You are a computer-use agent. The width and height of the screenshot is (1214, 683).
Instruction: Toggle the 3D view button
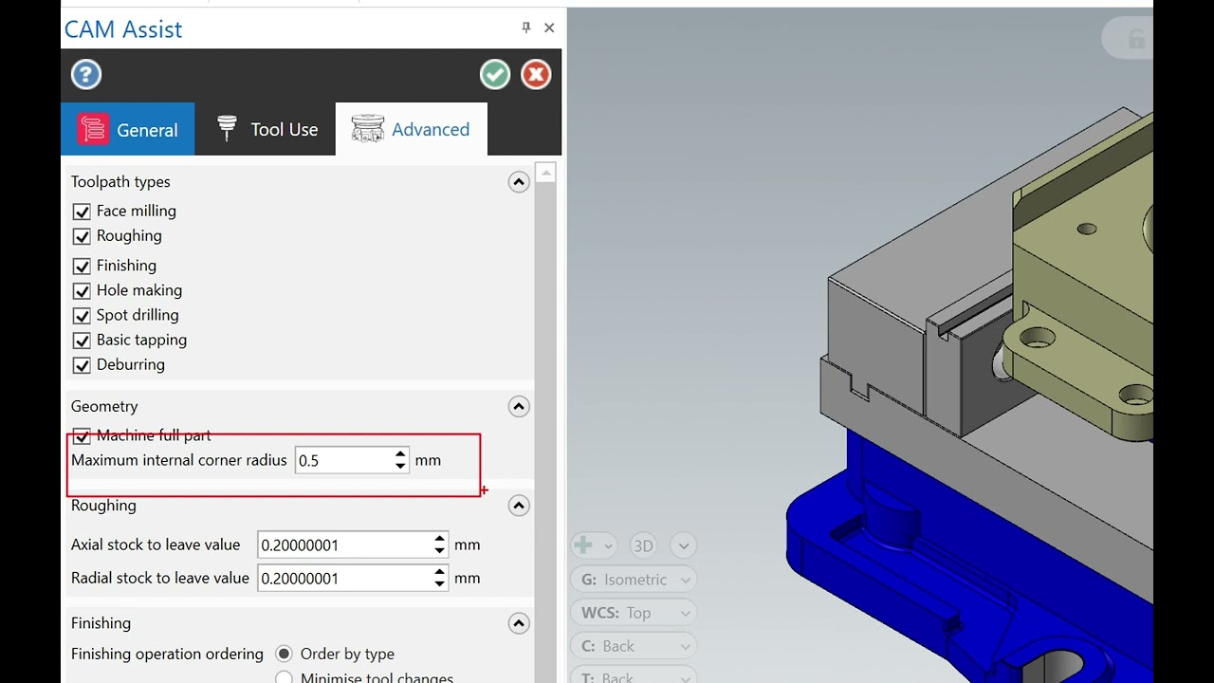point(643,545)
